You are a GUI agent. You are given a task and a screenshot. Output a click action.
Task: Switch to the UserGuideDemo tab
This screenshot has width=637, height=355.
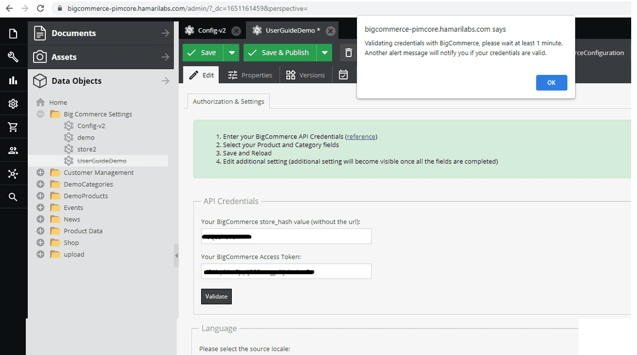tap(292, 31)
